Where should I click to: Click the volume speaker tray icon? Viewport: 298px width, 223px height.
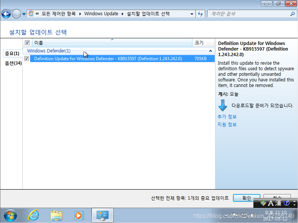(x=253, y=216)
